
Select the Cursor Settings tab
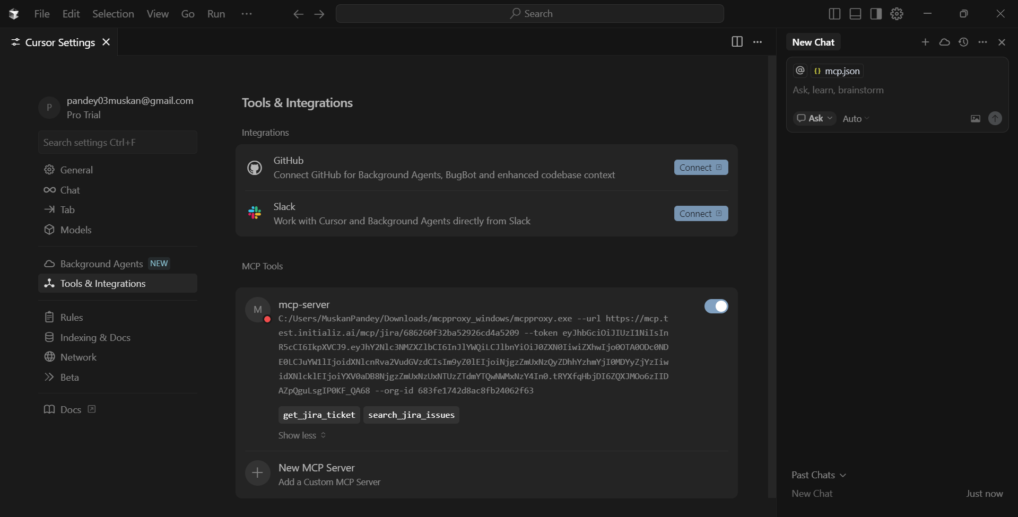(x=59, y=42)
